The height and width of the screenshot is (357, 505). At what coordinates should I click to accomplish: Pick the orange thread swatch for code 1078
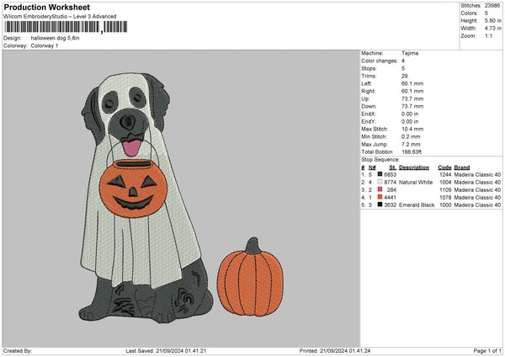378,197
